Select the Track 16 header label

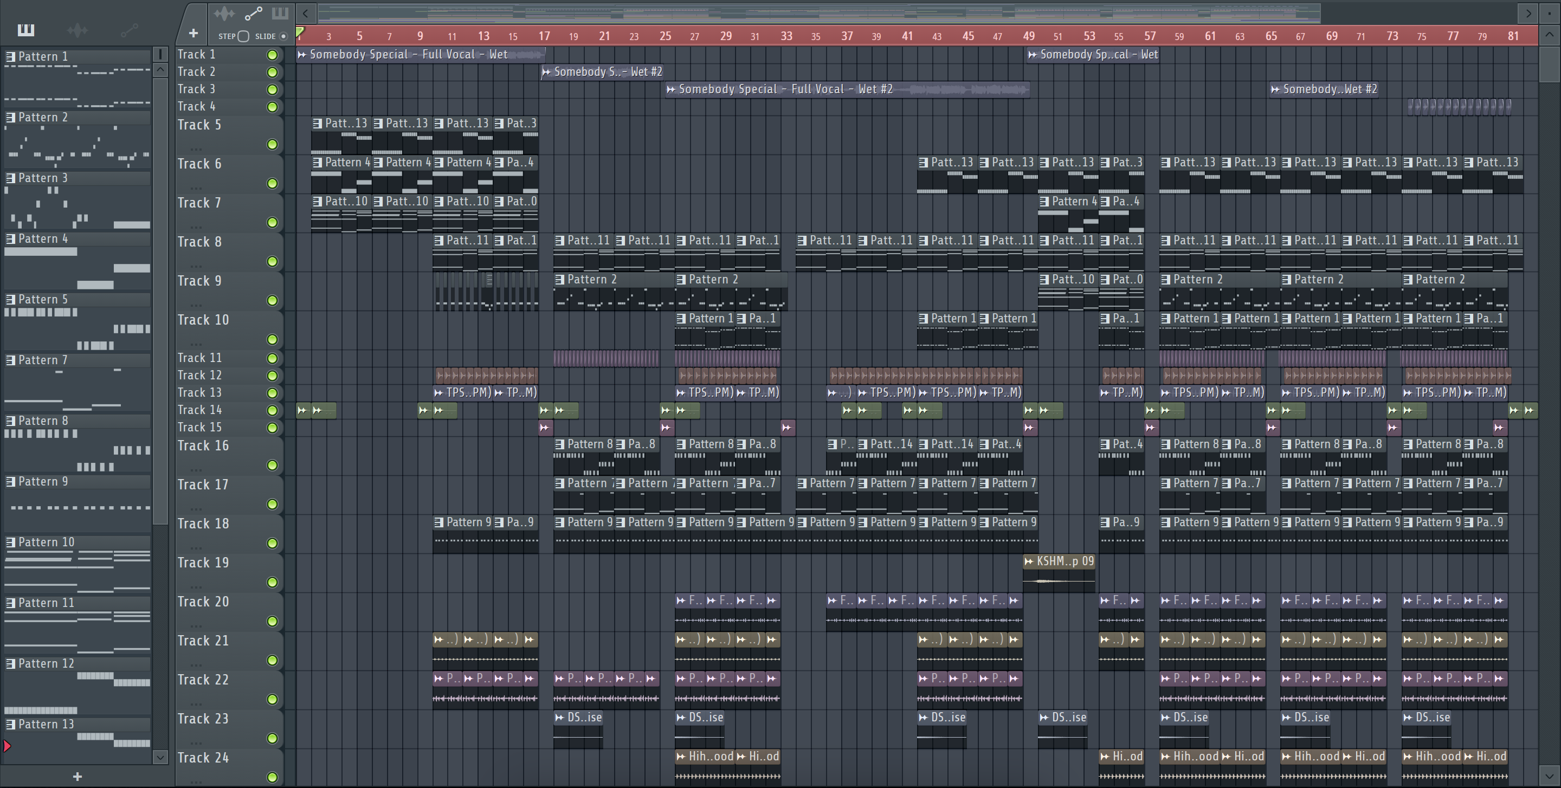[203, 446]
